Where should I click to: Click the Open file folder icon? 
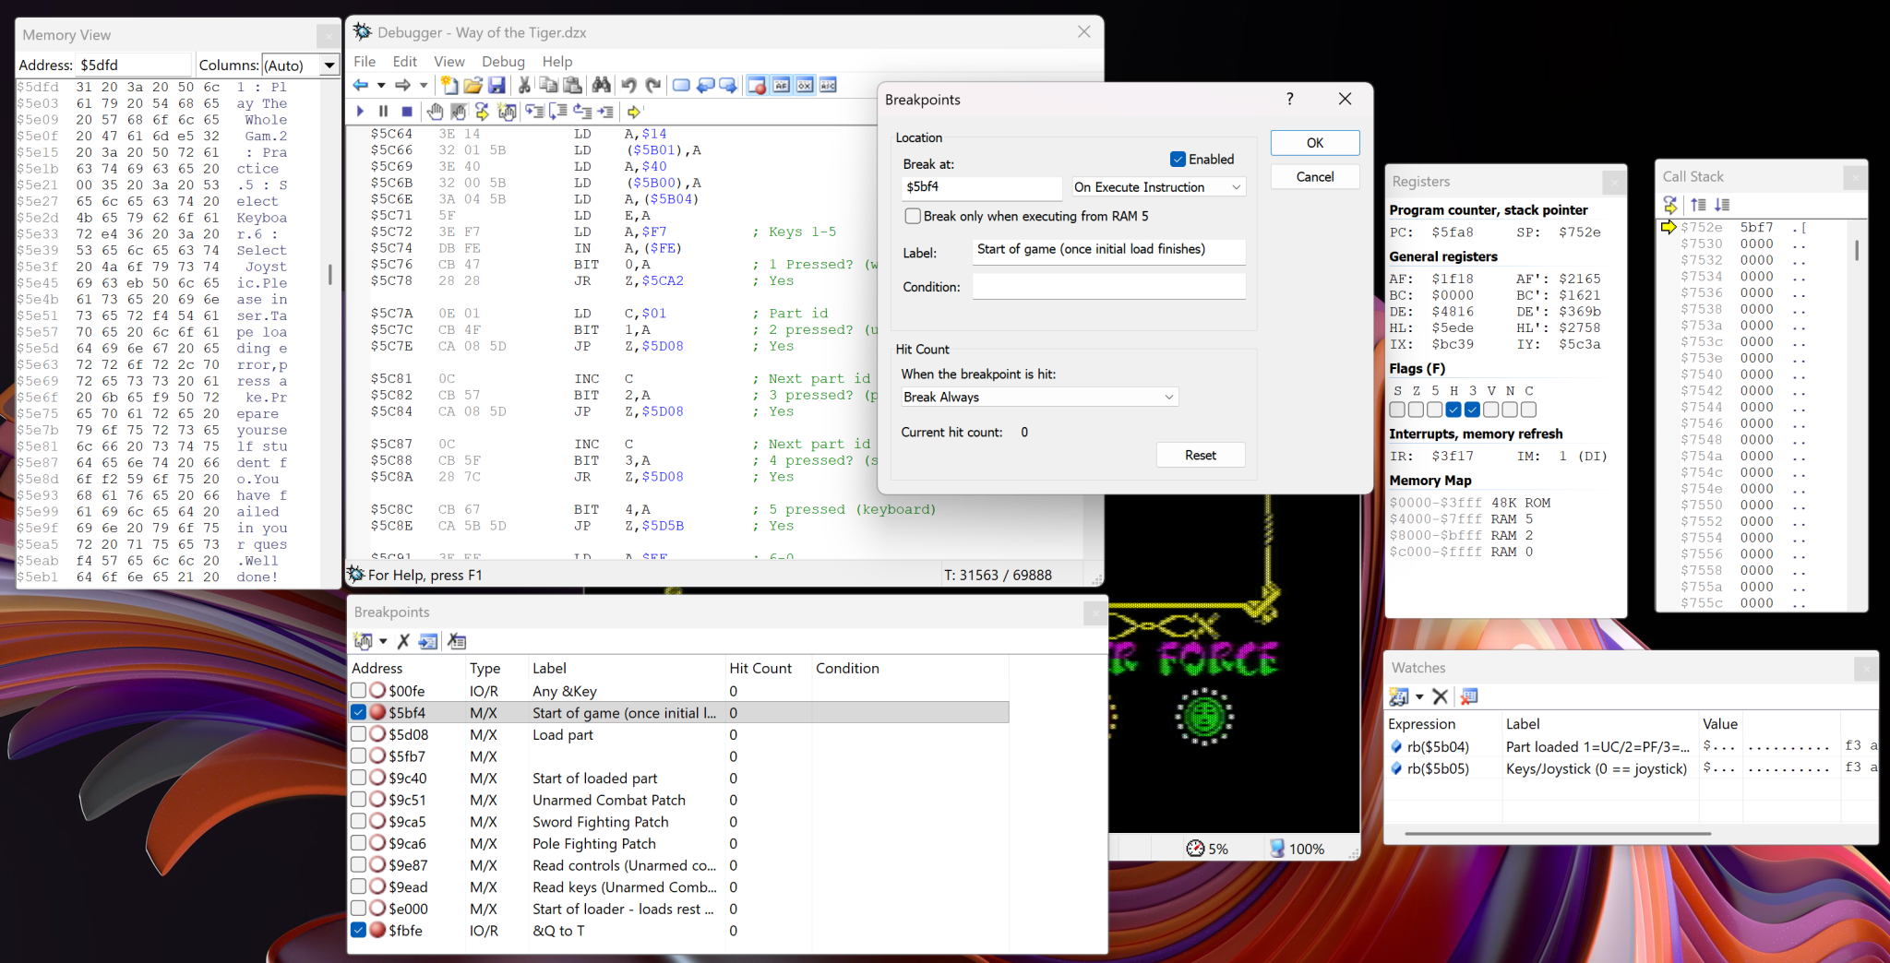point(472,86)
